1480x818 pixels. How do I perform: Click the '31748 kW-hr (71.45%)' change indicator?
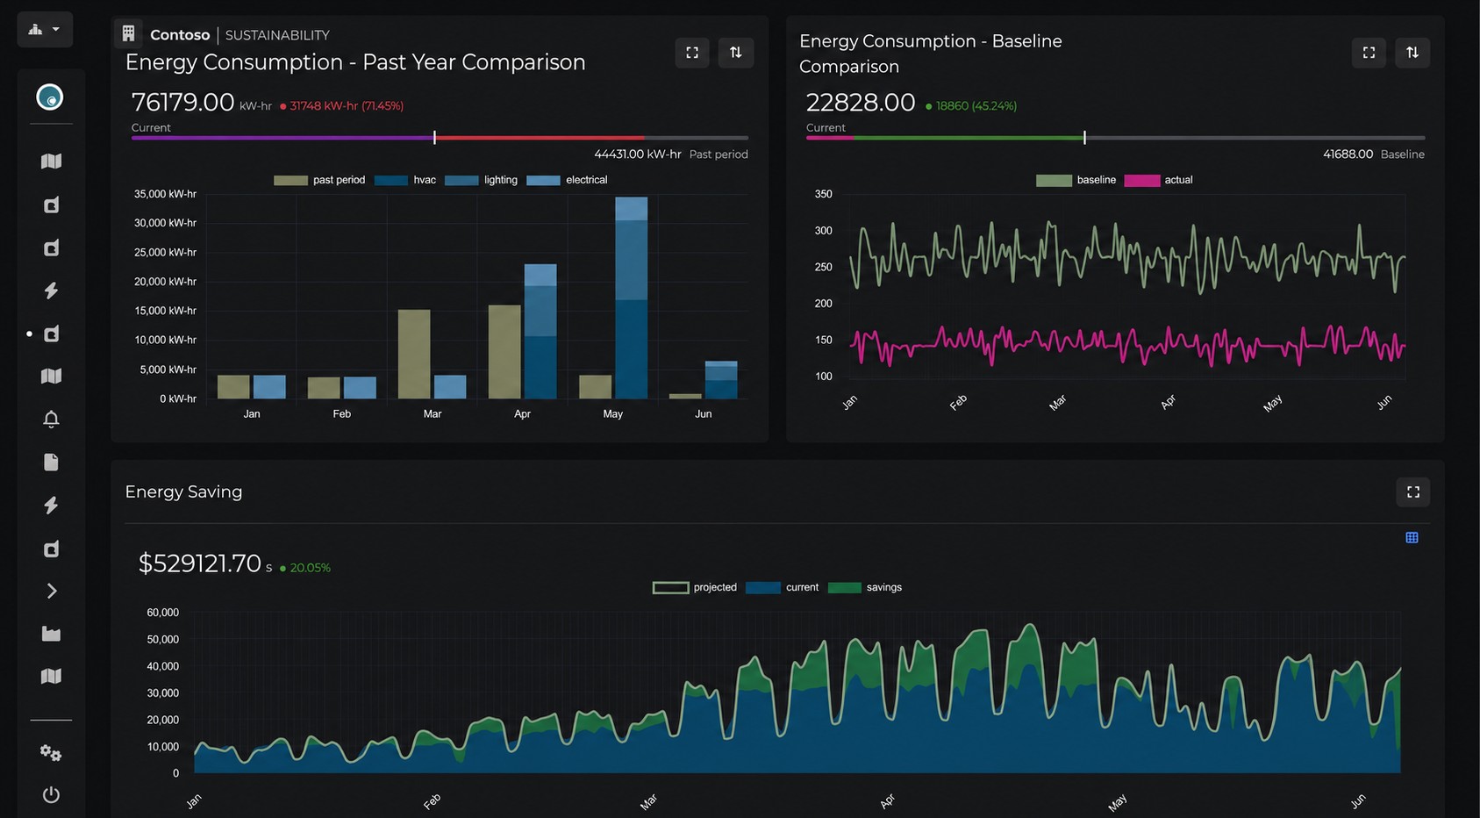click(342, 106)
